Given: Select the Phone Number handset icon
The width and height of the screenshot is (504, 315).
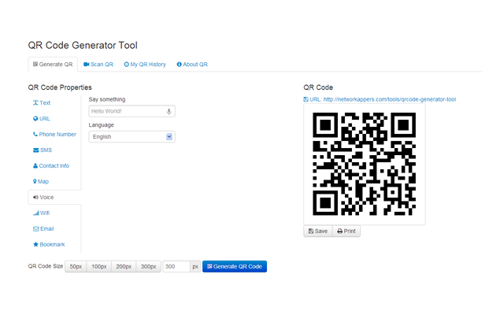Looking at the screenshot, I should [35, 135].
